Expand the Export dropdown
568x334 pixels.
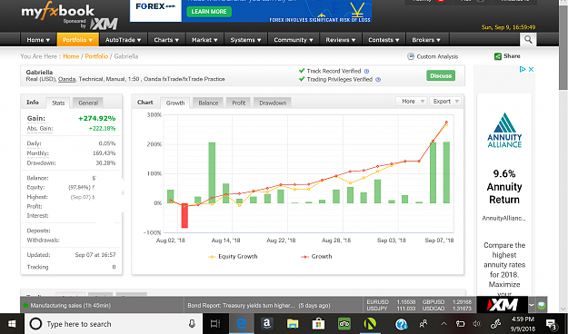pos(445,102)
